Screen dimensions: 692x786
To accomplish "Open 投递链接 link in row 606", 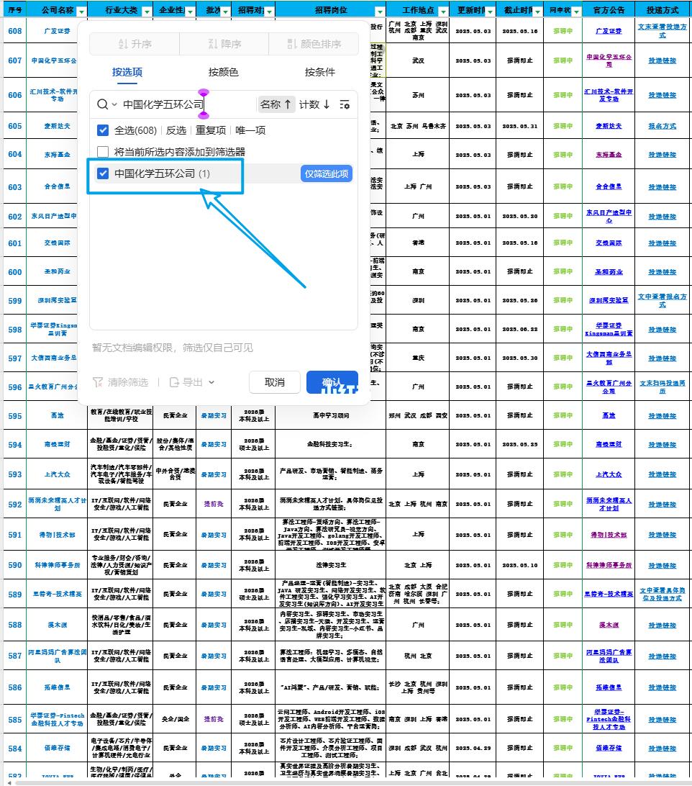I will tap(662, 95).
